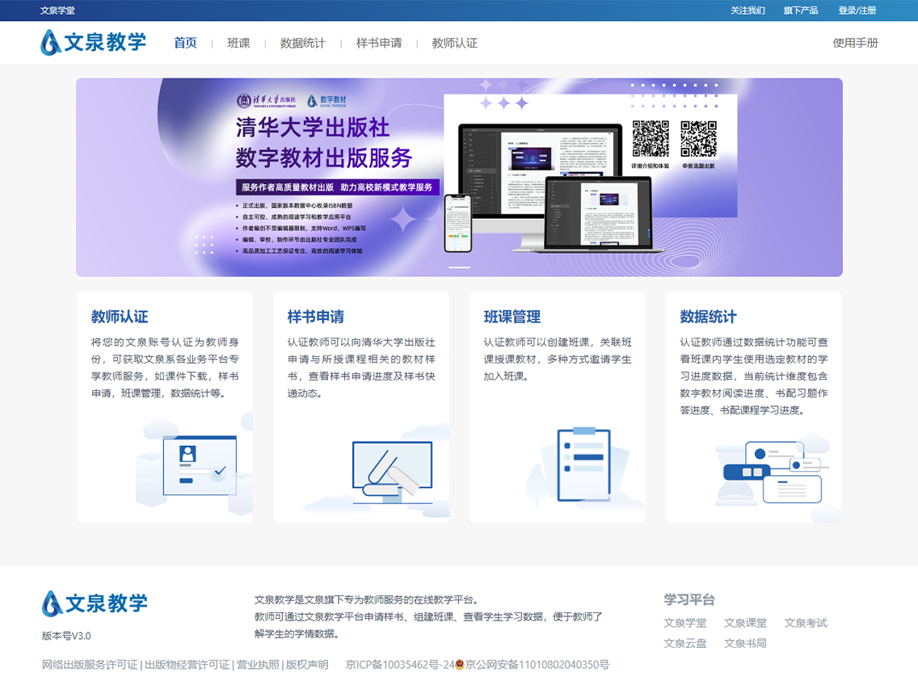Open the 班课 menu item
This screenshot has width=918, height=694.
(238, 43)
